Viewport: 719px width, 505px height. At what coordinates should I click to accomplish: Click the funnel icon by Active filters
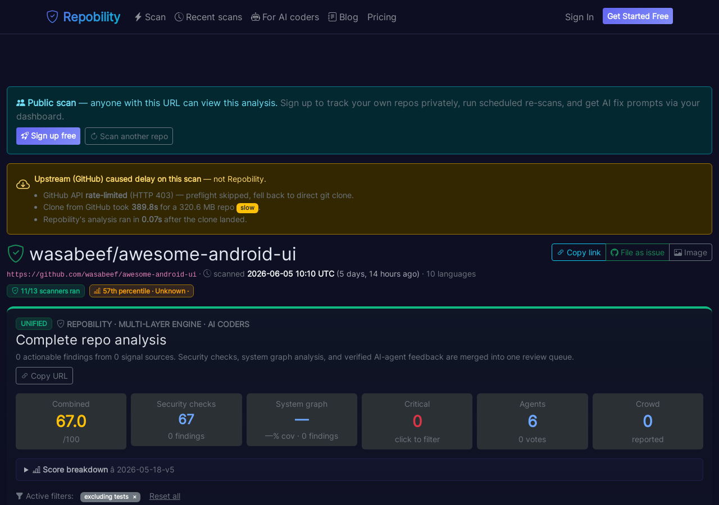[x=20, y=496]
